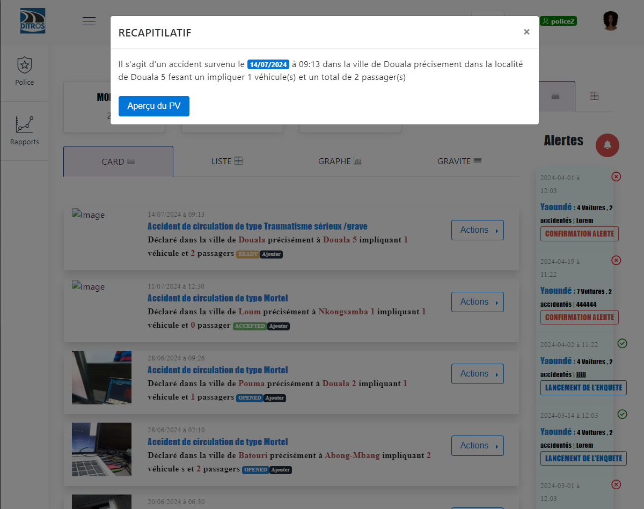Image resolution: width=644 pixels, height=509 pixels.
Task: Open the Police sidebar section
Action: (x=24, y=71)
